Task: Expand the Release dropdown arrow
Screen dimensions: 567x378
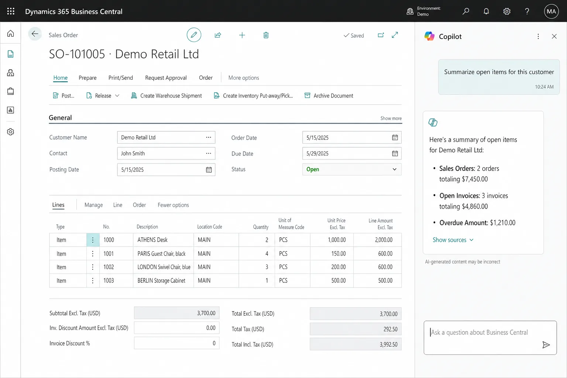Action: click(117, 96)
